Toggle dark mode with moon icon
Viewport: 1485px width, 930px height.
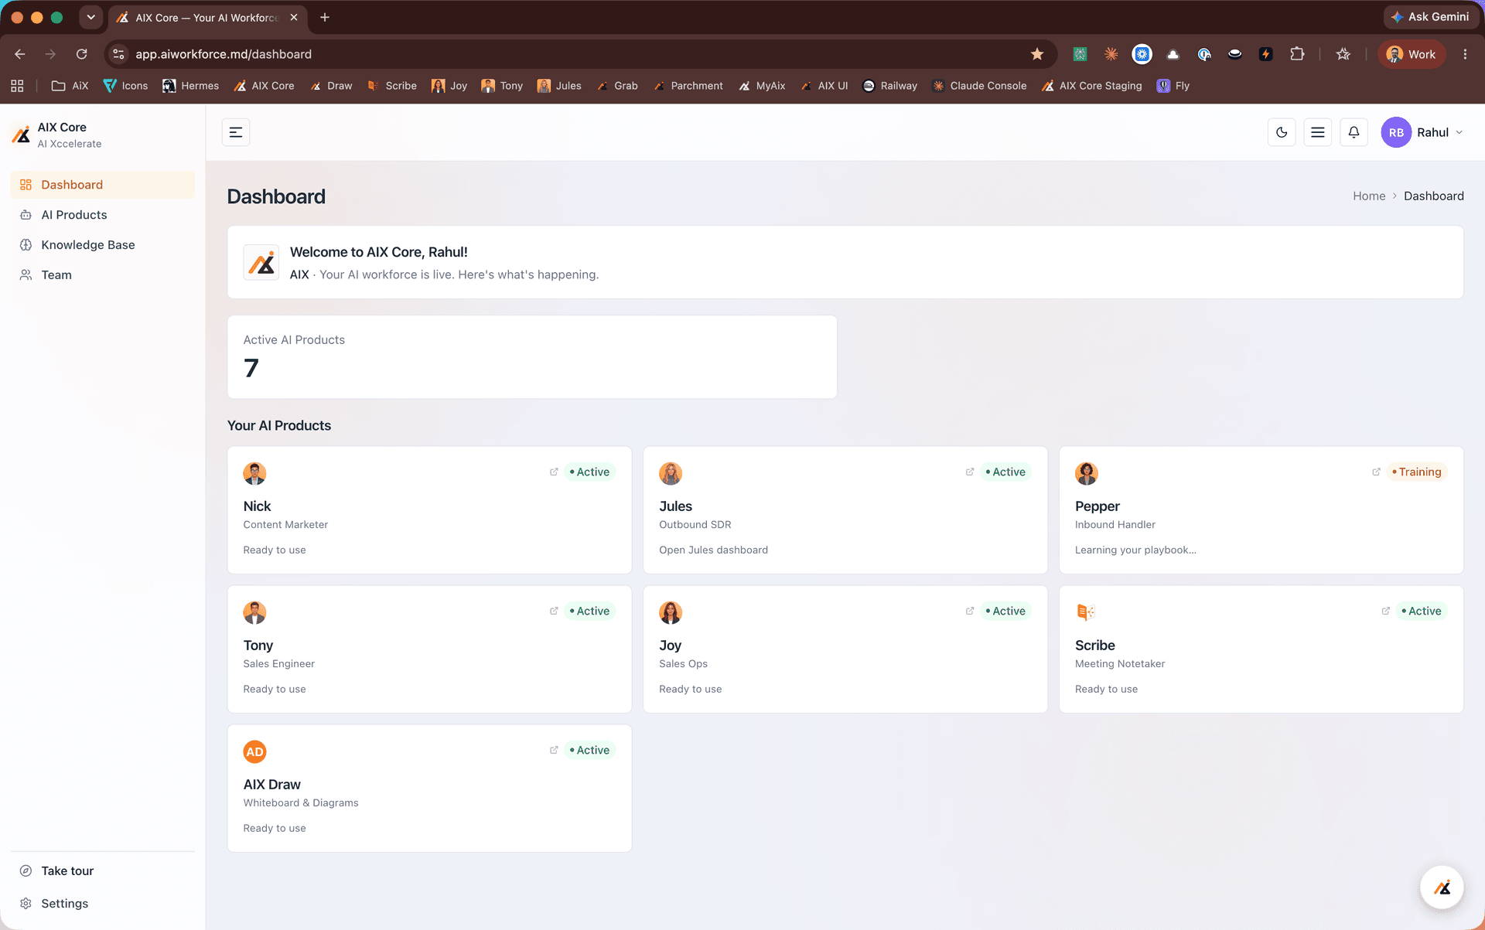1282,132
